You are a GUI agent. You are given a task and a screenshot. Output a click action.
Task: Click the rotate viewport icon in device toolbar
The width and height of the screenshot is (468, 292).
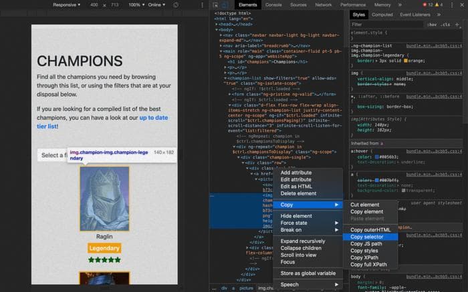(x=175, y=5)
